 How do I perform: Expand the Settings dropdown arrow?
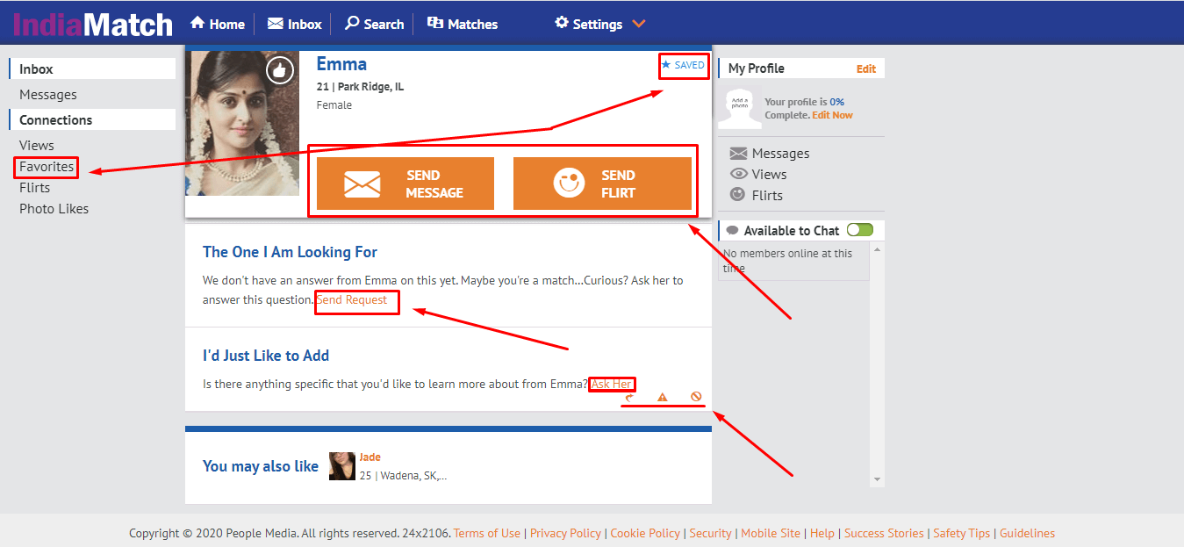point(639,25)
